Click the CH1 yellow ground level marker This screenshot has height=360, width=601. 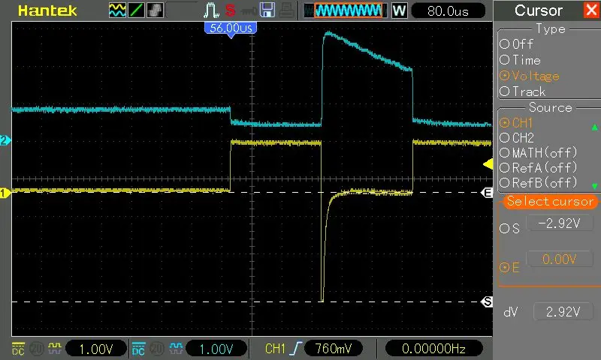(x=5, y=193)
